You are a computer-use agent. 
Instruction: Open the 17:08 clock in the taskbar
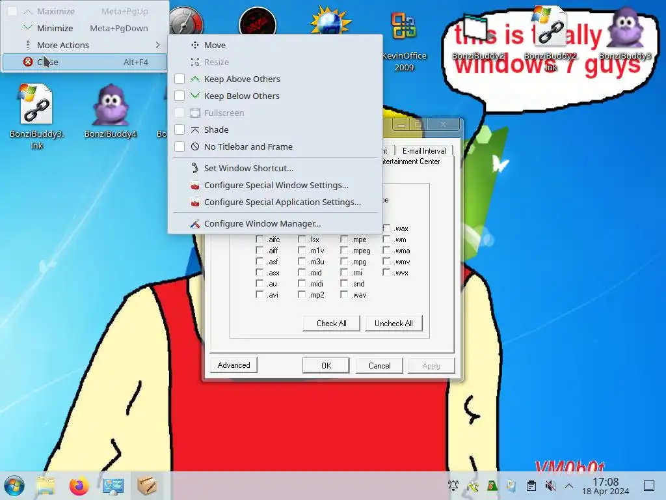click(606, 486)
